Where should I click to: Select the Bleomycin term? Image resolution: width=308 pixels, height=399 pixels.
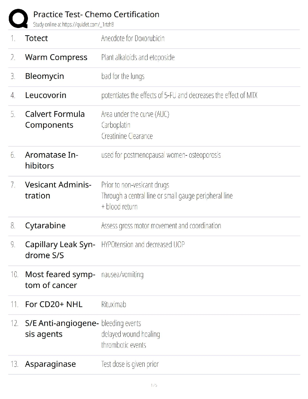pos(45,76)
